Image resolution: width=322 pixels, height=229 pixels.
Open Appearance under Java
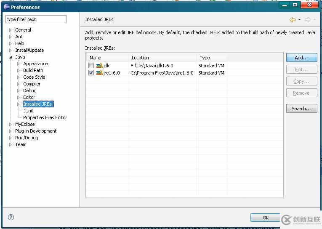(x=35, y=64)
